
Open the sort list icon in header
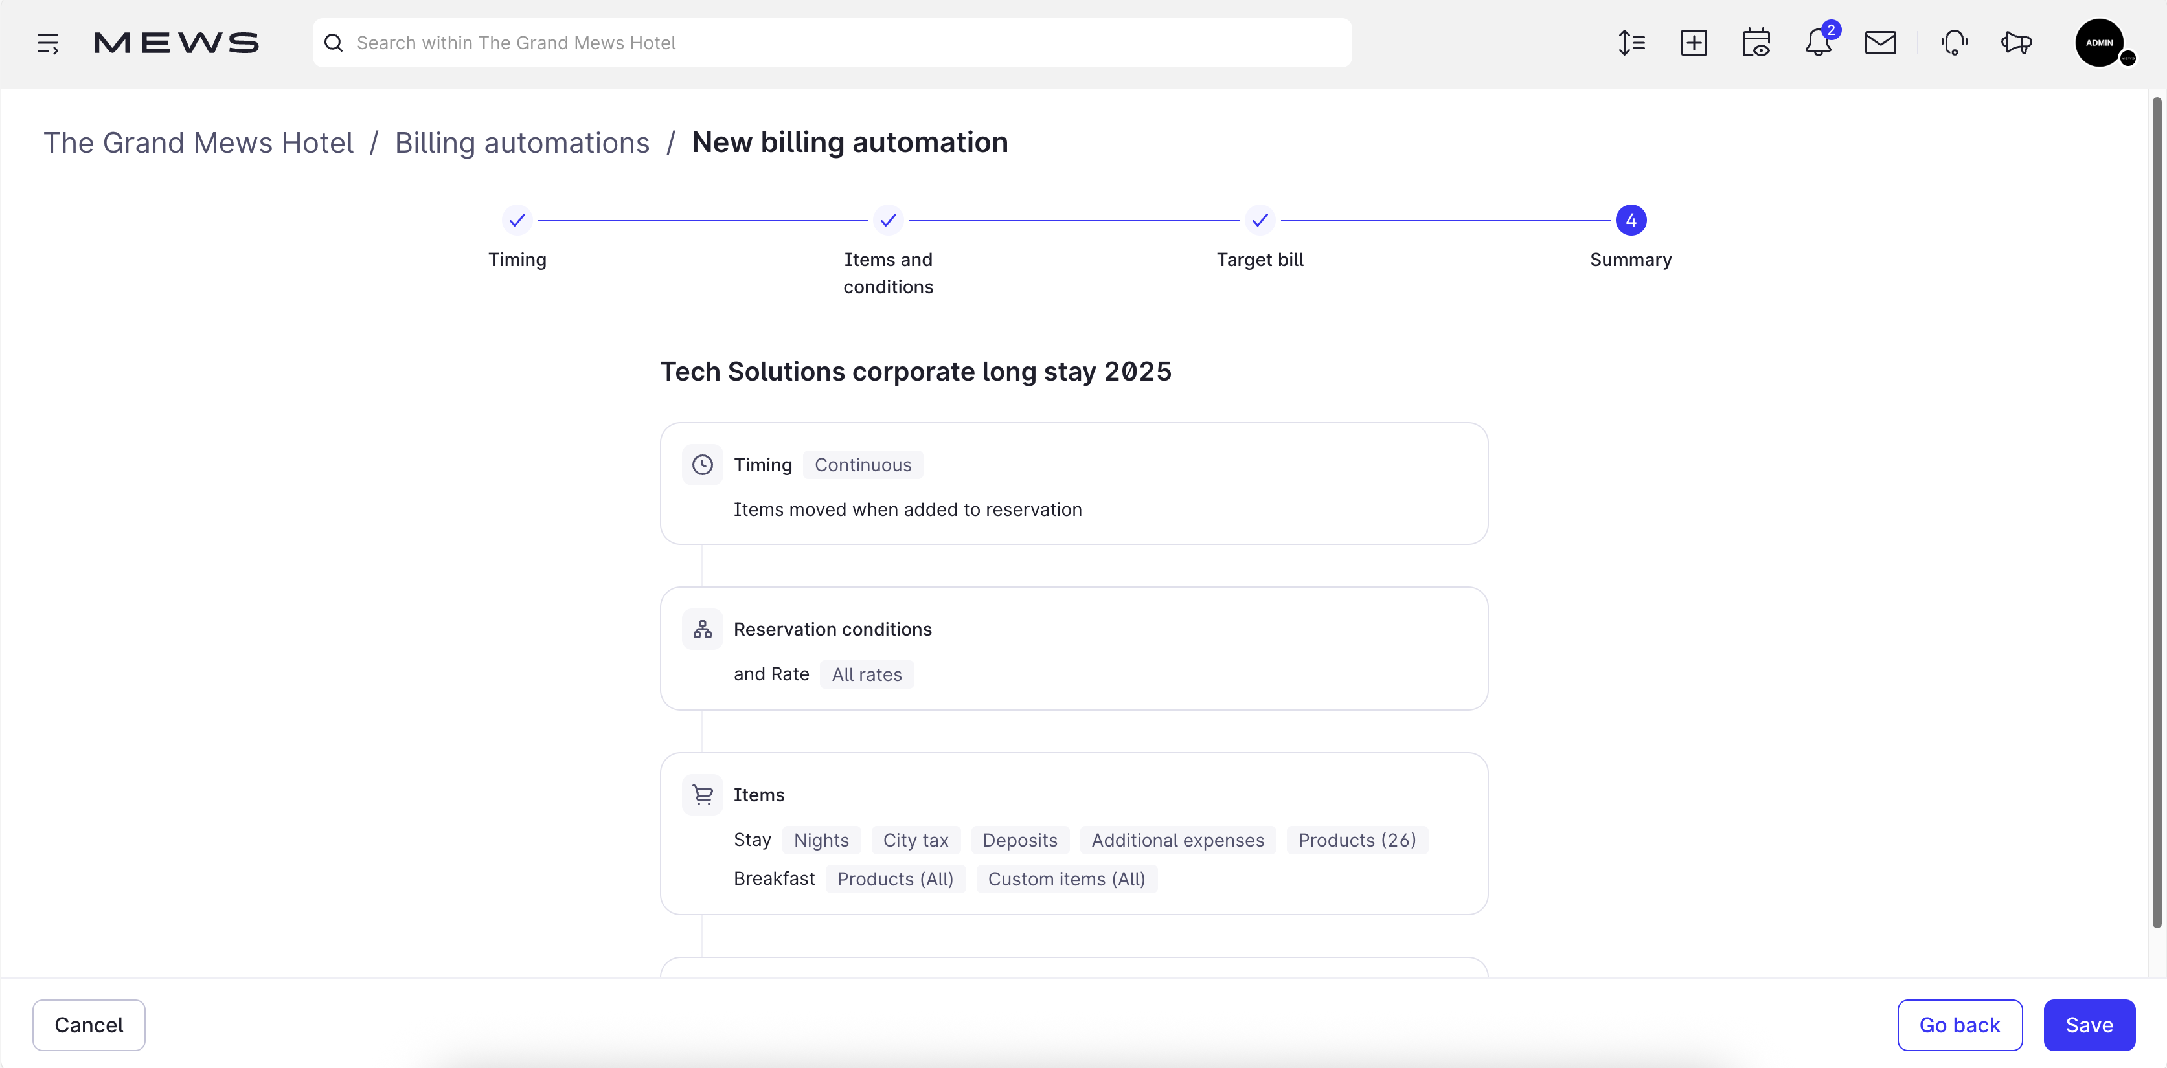click(1631, 43)
